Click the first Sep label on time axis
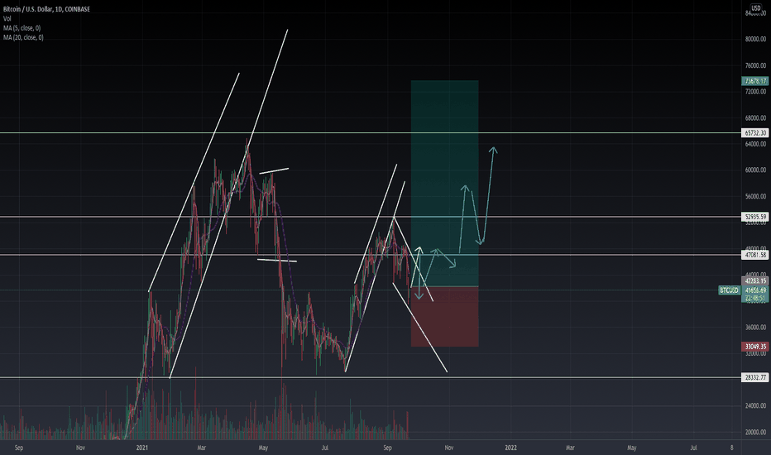 coord(19,448)
